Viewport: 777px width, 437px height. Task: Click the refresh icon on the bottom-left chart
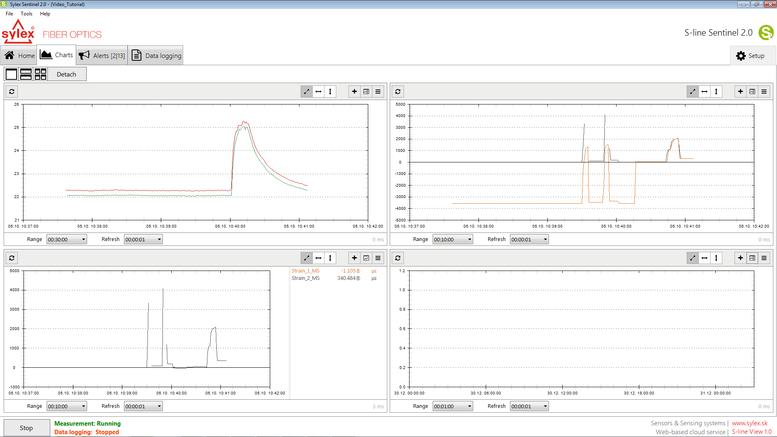(12, 258)
